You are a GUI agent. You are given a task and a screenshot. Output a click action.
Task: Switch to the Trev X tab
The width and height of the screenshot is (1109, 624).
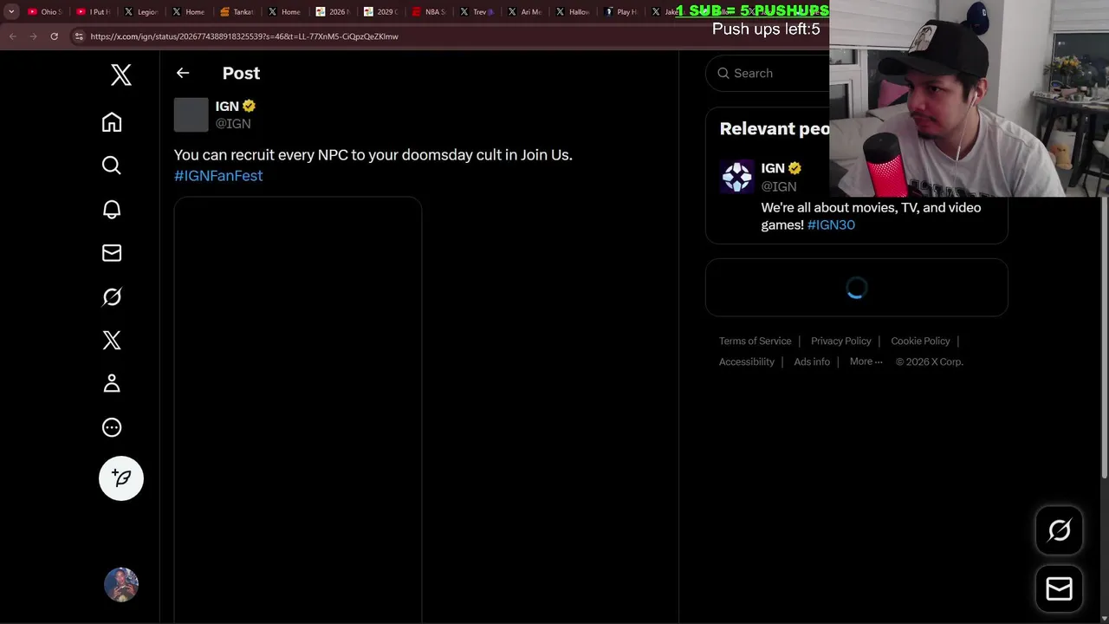[477, 12]
